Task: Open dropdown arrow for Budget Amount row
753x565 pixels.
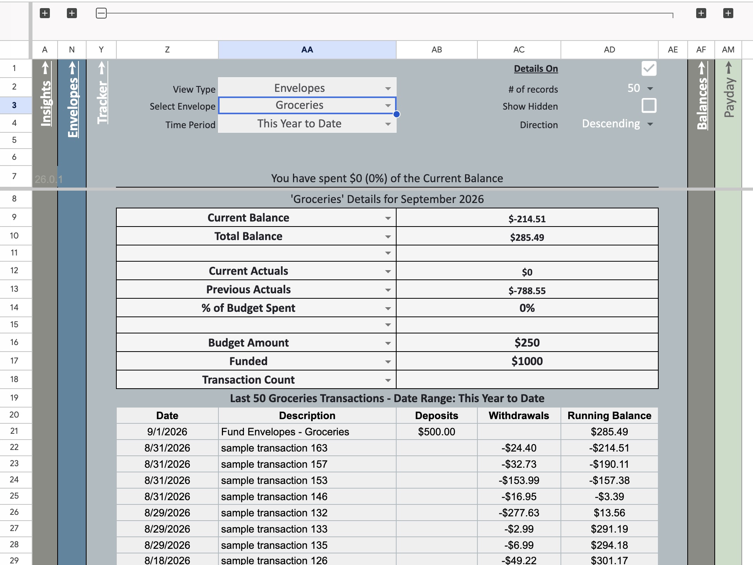Action: pos(388,343)
